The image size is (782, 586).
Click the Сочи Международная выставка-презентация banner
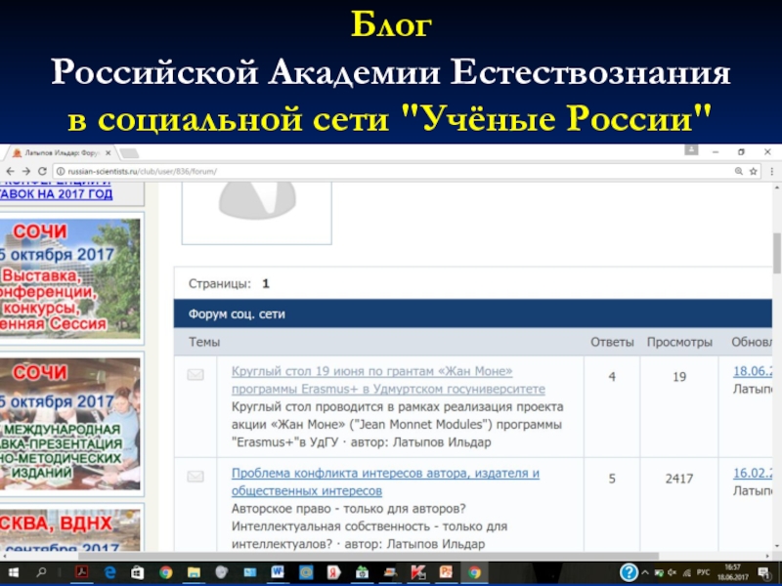pos(69,424)
